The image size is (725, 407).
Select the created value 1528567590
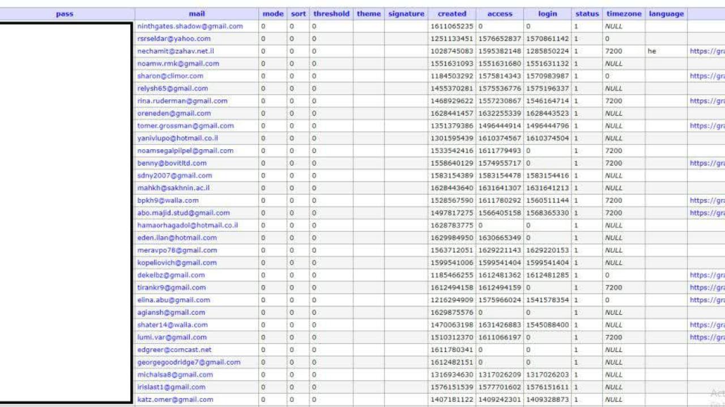pos(452,200)
